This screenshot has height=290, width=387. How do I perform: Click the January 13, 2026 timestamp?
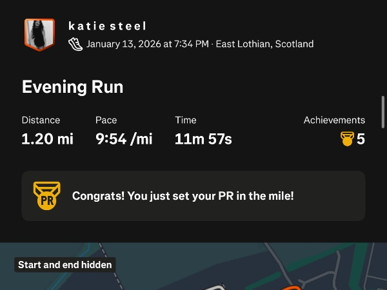coord(147,44)
